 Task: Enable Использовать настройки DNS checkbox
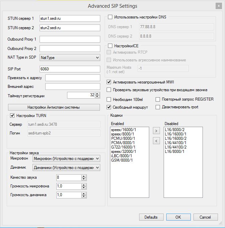pyautogui.click(x=110, y=17)
